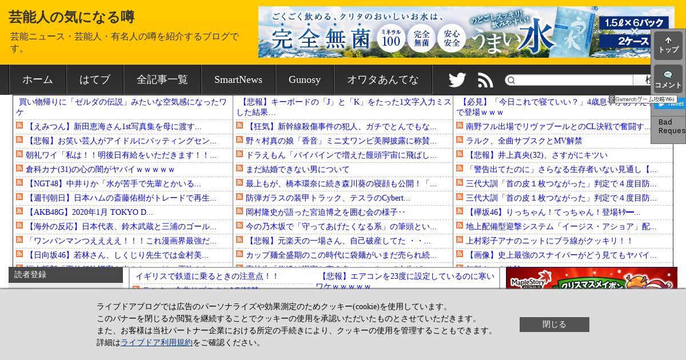Click the up-arrow トップ button
The width and height of the screenshot is (686, 360).
(x=668, y=45)
